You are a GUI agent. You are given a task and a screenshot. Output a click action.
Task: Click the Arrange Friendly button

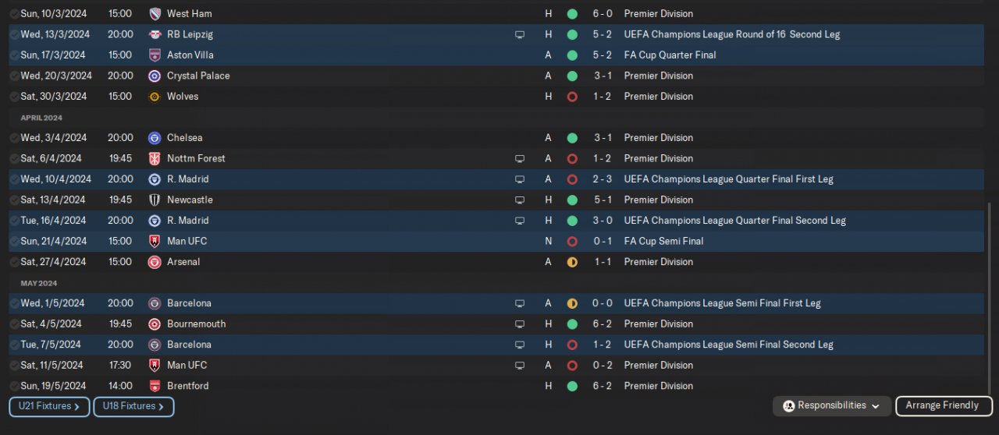[944, 406]
